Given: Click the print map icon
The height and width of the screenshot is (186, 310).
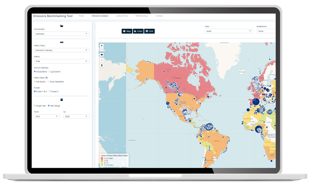Looking at the screenshot, I should point(102,55).
